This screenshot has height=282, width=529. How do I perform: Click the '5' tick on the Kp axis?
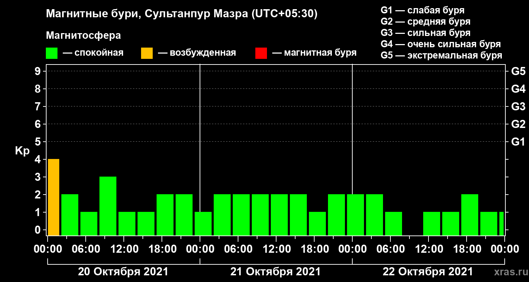coord(38,142)
